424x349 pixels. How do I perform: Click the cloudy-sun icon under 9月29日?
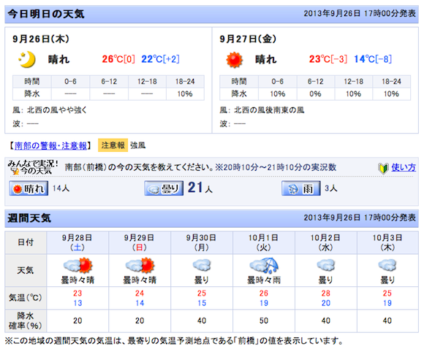[140, 265]
